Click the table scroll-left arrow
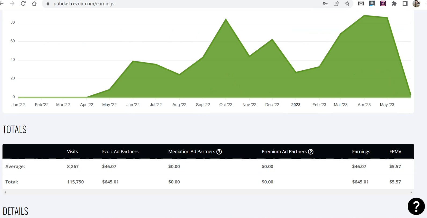 click(5, 192)
